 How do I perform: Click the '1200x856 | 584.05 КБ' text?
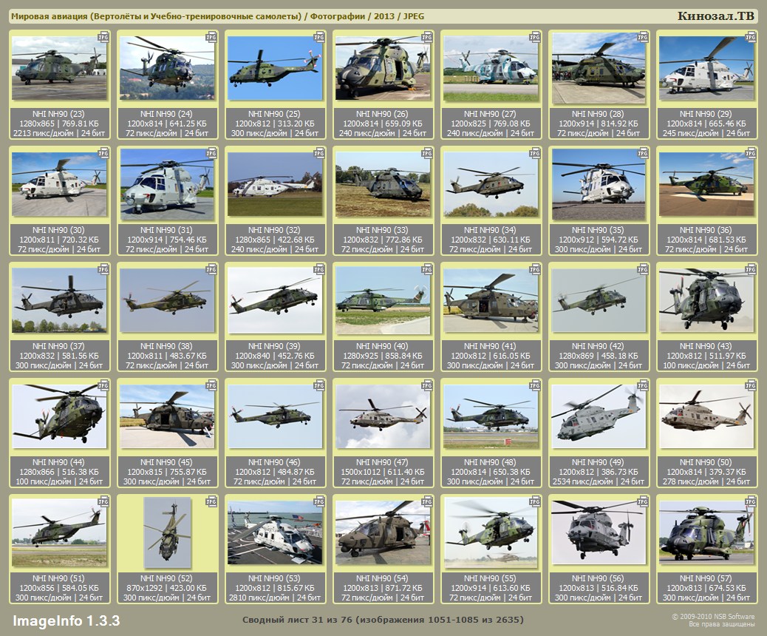tap(58, 588)
